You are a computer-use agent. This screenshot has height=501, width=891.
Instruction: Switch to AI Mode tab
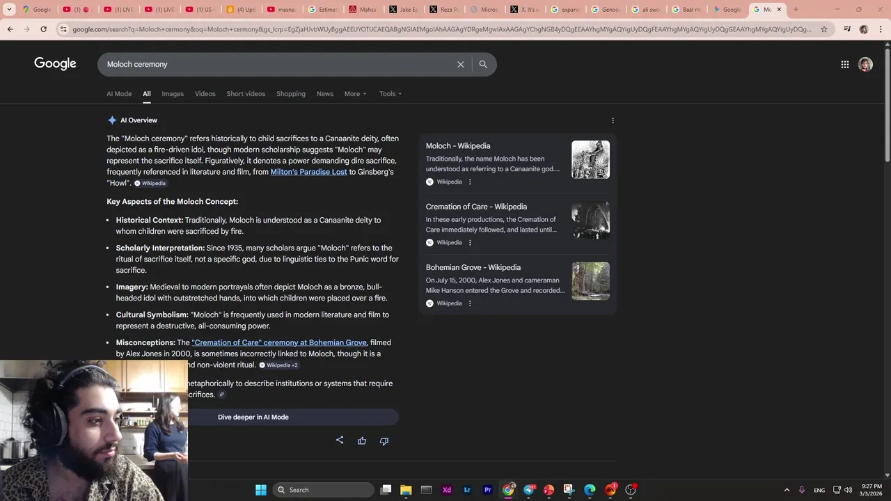point(119,94)
